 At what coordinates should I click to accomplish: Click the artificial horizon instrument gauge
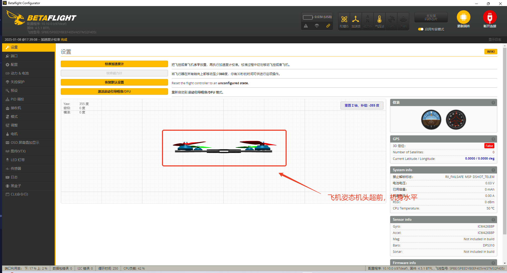tap(431, 120)
